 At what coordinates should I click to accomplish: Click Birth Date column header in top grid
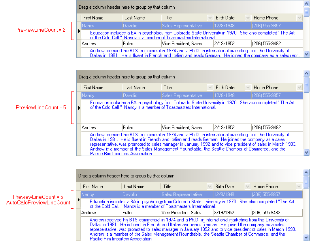click(232, 18)
